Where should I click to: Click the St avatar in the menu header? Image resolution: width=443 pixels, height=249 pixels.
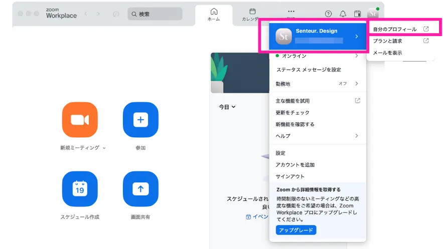pyautogui.click(x=283, y=37)
